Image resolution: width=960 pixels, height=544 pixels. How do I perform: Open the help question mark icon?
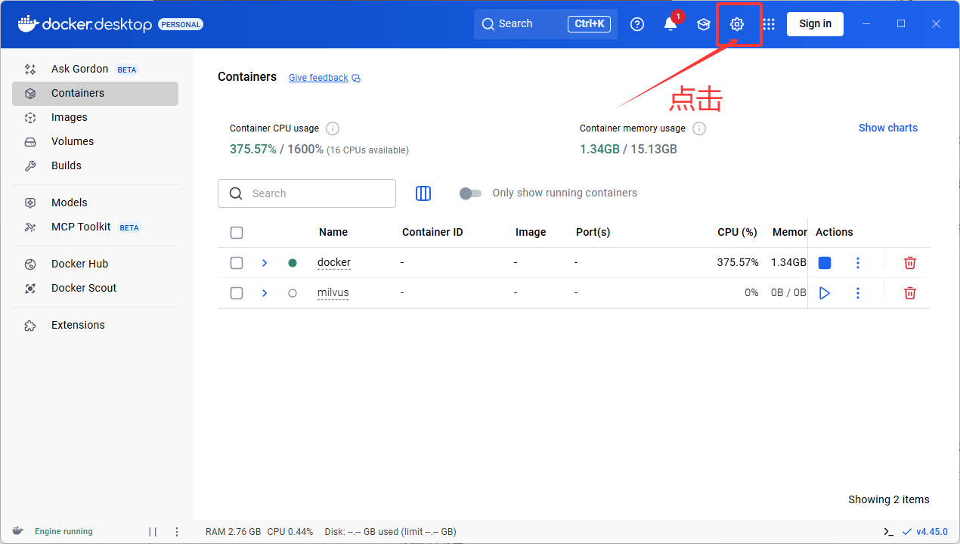pos(637,24)
